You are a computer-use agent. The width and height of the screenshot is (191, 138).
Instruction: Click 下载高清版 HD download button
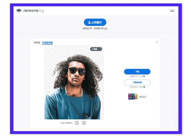[x=137, y=82]
